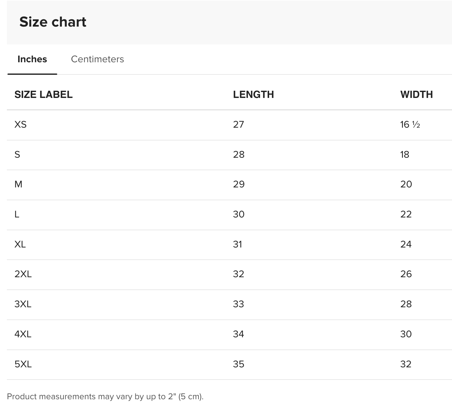Click the 4XL row length value 34
Viewport: 452px width, 413px height.
(238, 334)
